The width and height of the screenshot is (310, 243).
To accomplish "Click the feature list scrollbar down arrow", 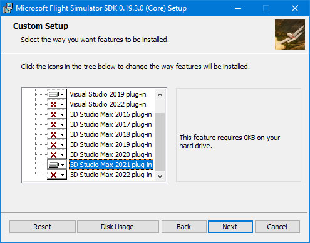I will (x=160, y=176).
